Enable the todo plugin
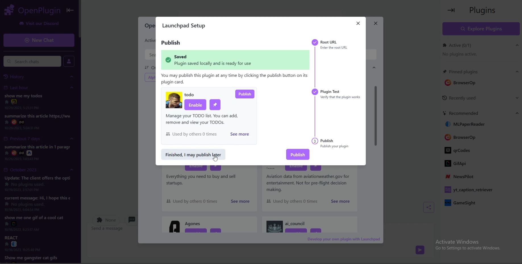This screenshot has height=264, width=522. click(x=195, y=105)
